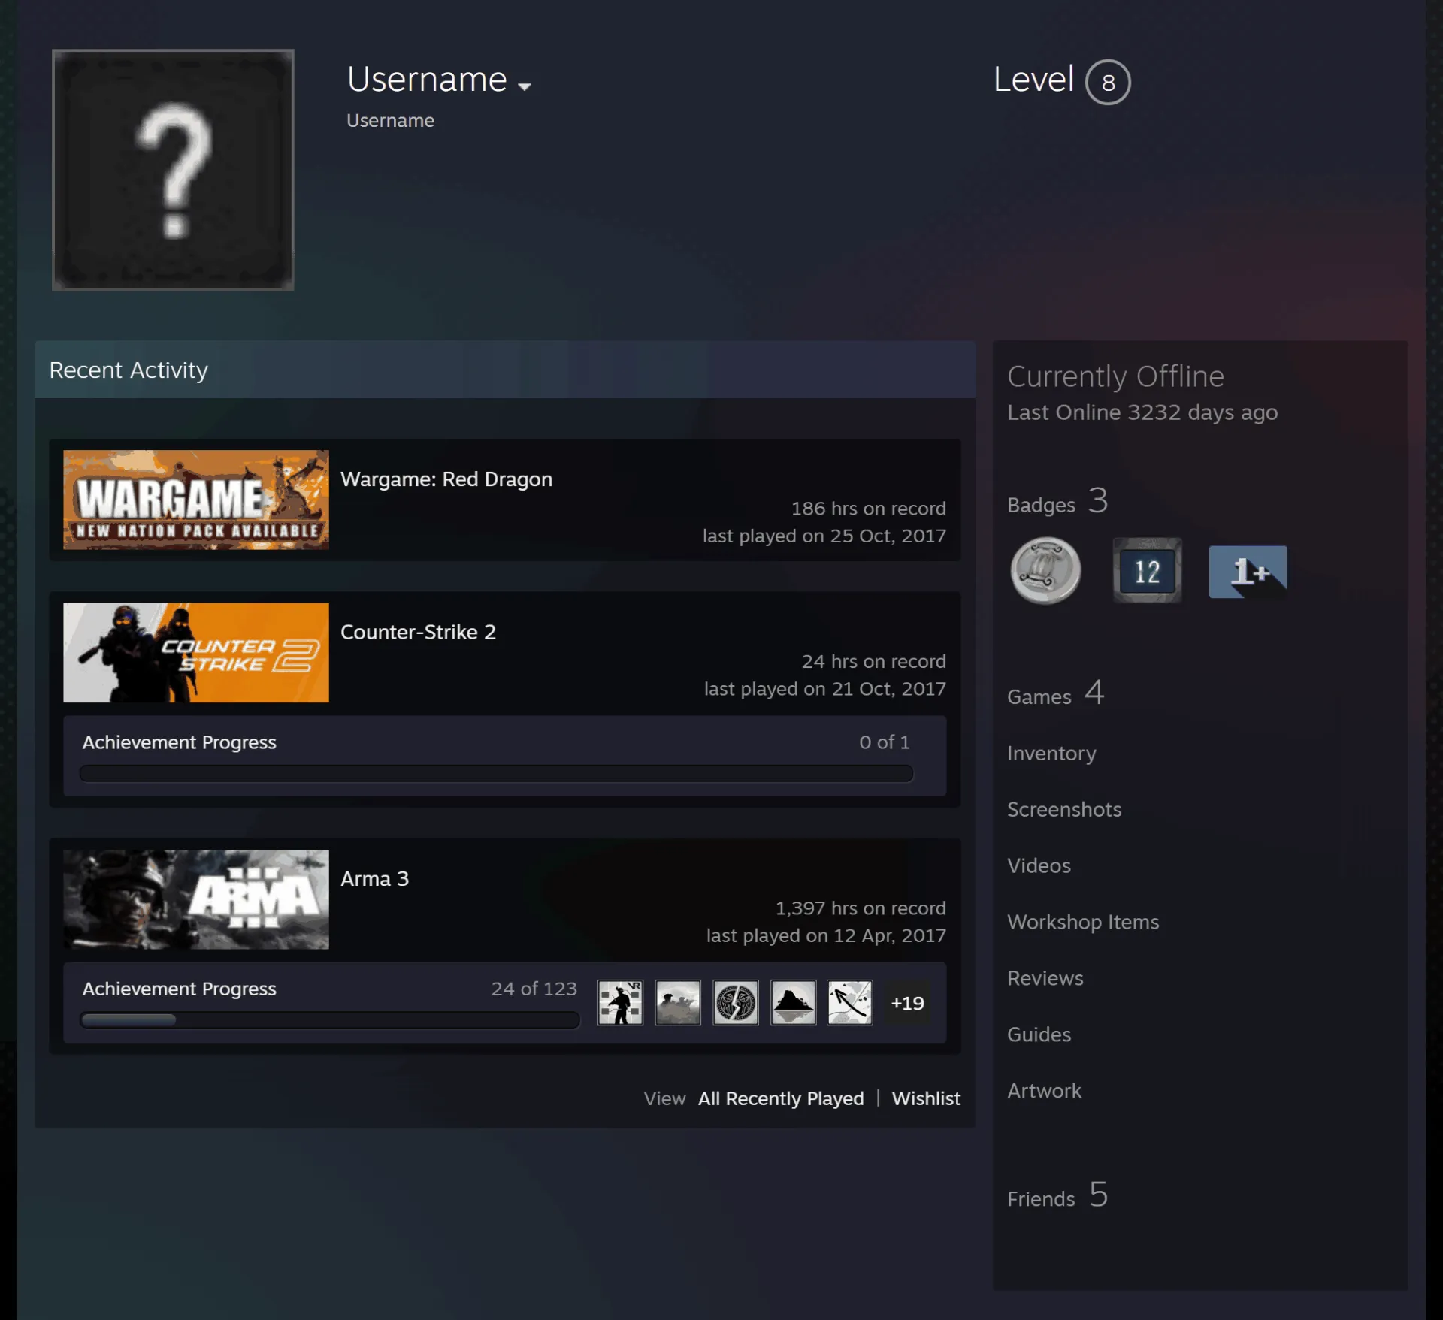Open the Friends 5 list
Viewport: 1443px width, 1320px height.
click(1057, 1195)
